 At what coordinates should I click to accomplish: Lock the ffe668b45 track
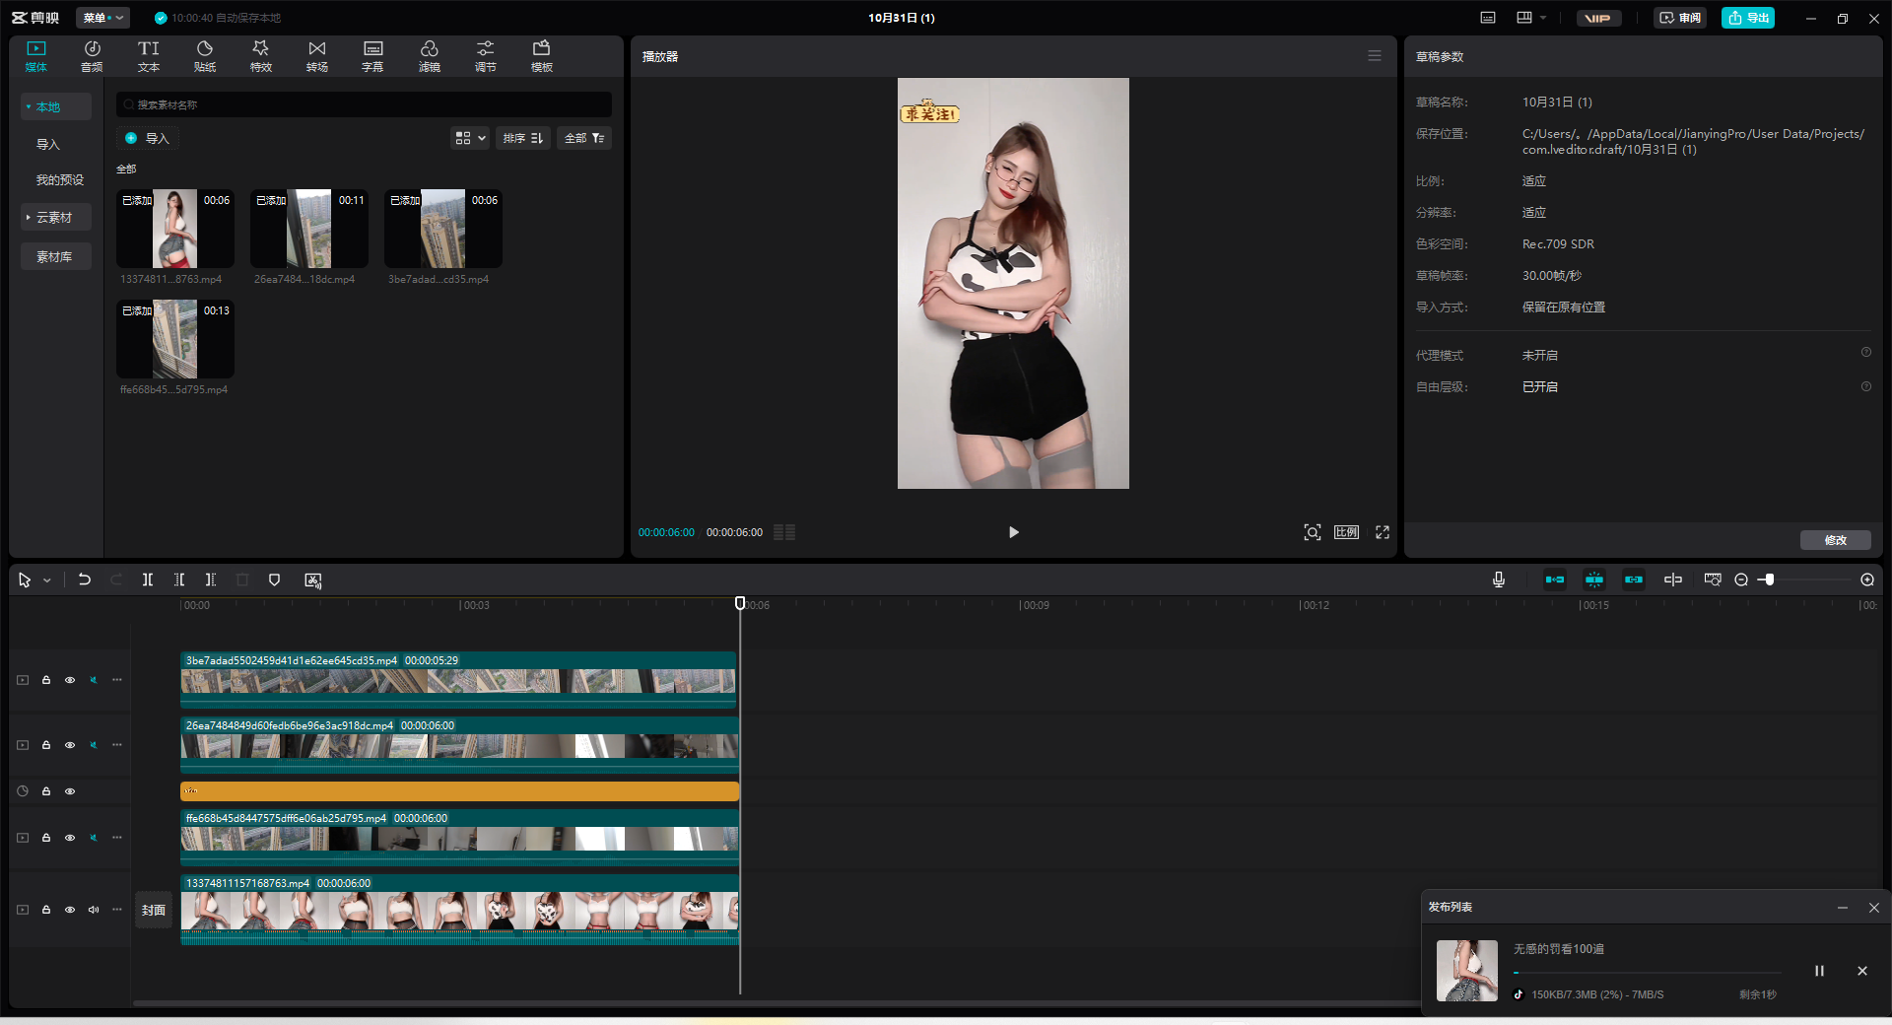click(x=46, y=838)
